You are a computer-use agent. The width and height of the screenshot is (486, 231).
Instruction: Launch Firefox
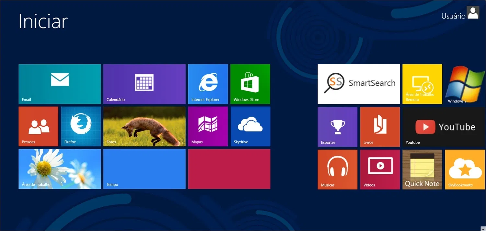coord(81,126)
